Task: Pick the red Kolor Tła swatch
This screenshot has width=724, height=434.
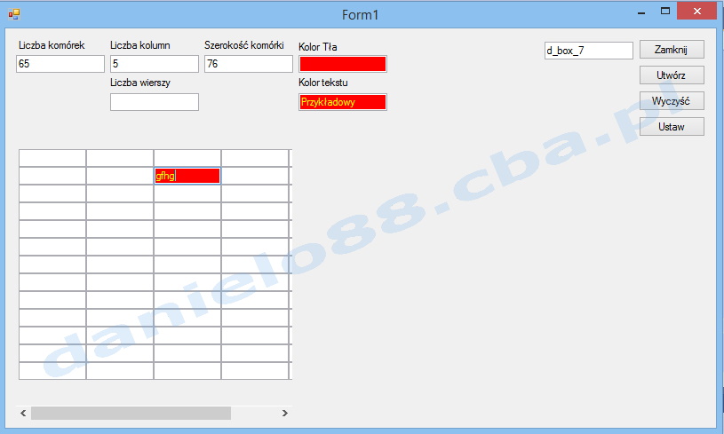Action: (x=343, y=64)
